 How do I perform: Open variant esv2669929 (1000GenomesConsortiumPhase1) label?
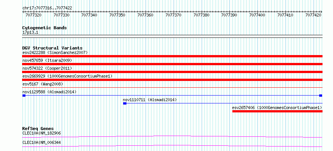[67, 76]
